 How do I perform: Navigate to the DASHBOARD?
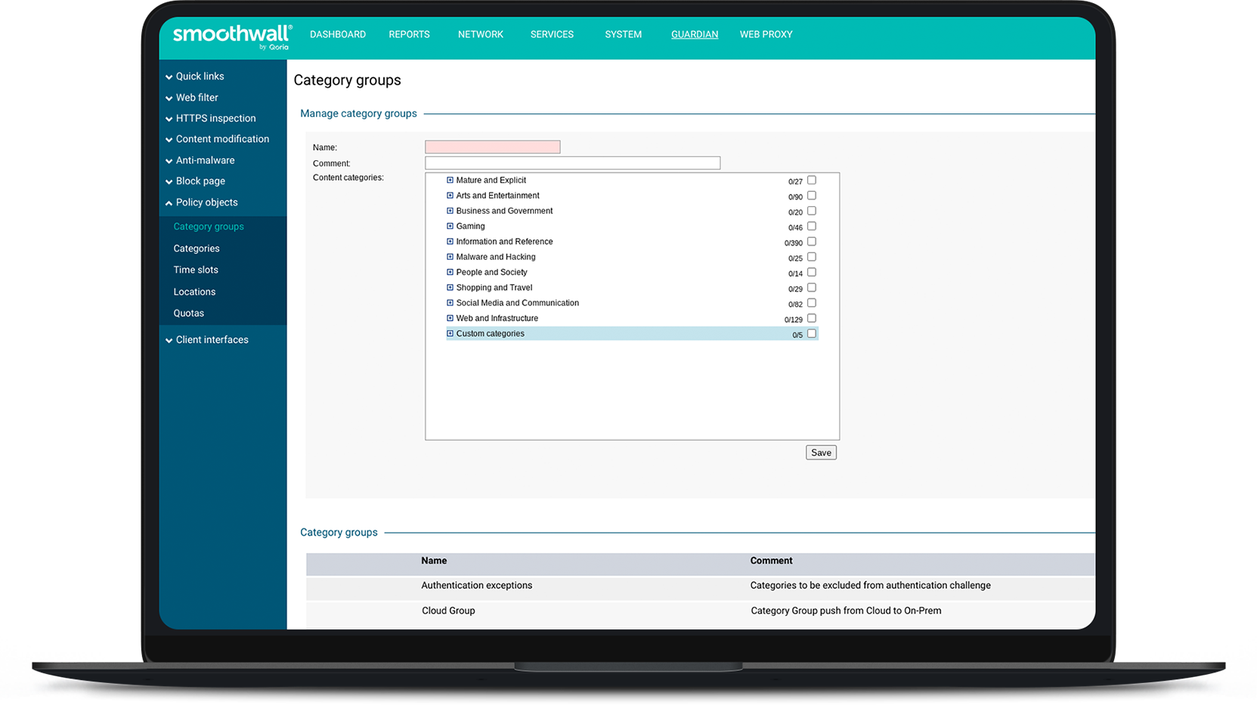pos(337,34)
